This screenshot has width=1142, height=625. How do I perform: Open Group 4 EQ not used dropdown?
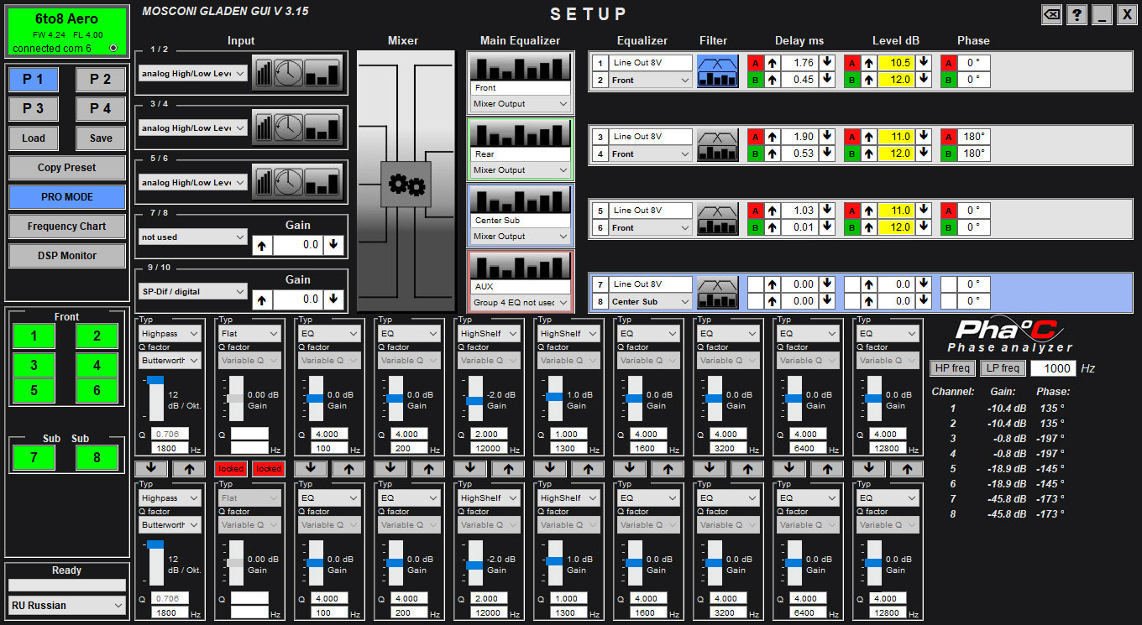(520, 303)
